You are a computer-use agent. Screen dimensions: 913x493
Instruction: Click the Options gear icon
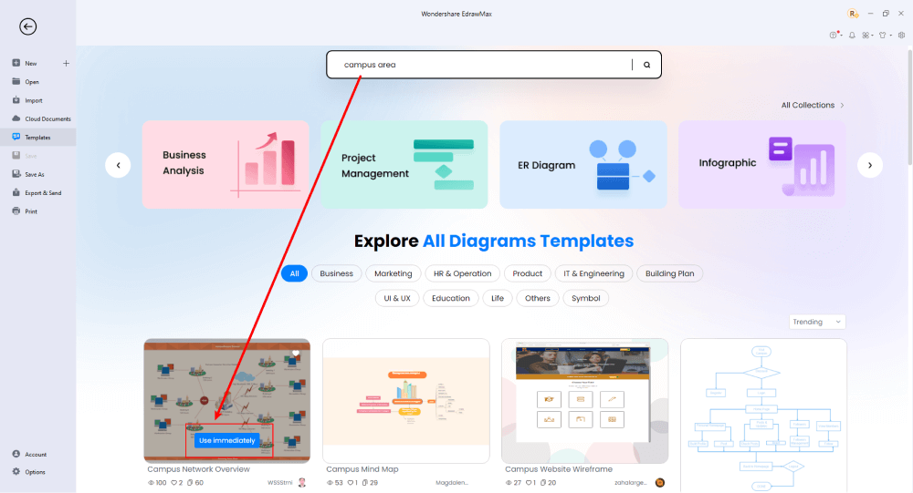click(16, 471)
